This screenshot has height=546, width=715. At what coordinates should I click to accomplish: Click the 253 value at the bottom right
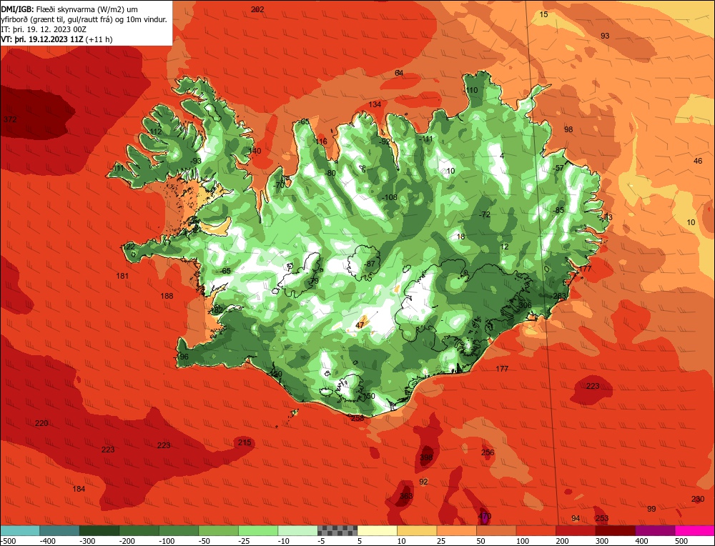point(602,518)
